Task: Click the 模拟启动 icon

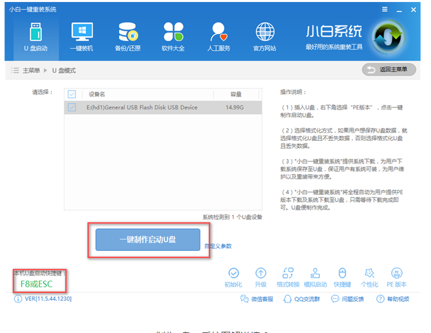Action: click(x=315, y=278)
